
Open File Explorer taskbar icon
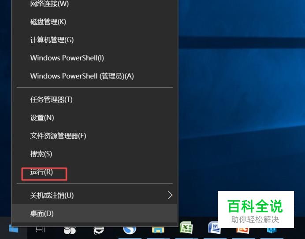pos(158,230)
